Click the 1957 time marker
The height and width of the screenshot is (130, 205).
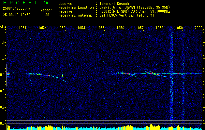140,28
